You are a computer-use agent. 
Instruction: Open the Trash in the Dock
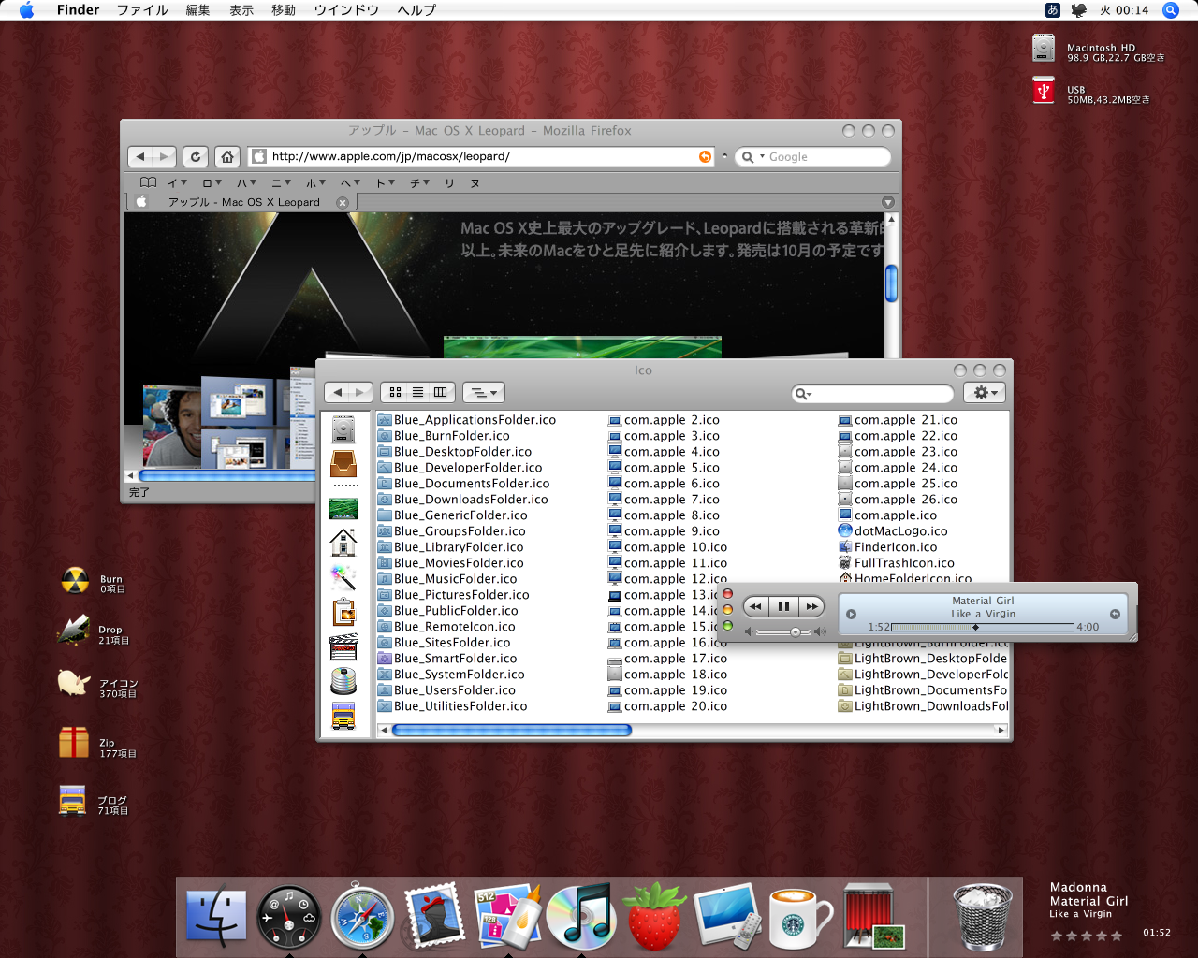982,917
